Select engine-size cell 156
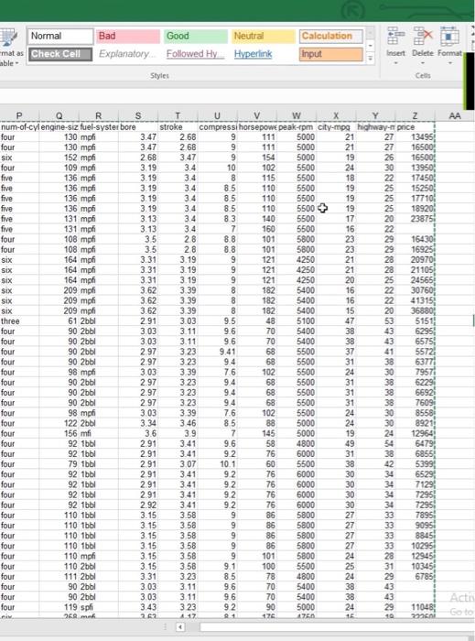Image resolution: width=475 pixels, height=641 pixels. [x=59, y=434]
